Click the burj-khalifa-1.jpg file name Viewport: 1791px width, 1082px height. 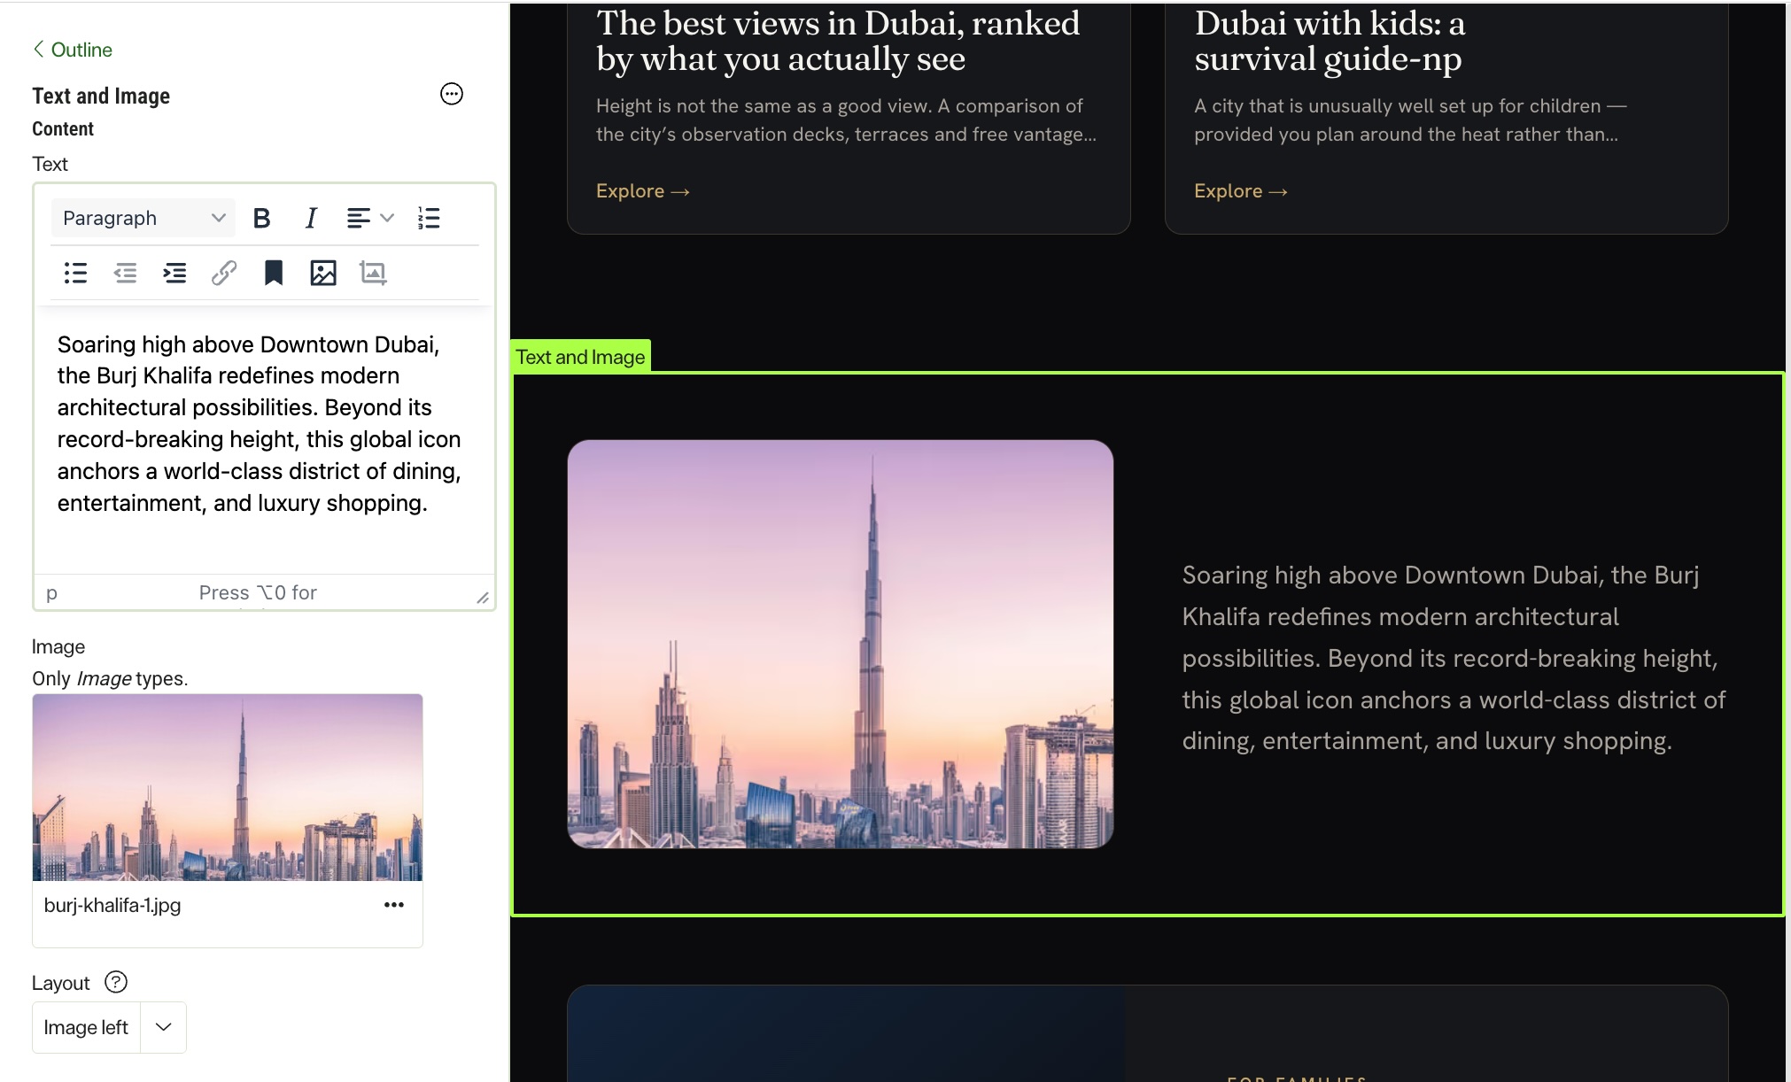pos(112,905)
